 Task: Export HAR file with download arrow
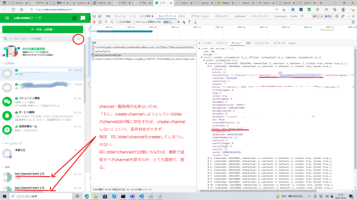point(195,22)
